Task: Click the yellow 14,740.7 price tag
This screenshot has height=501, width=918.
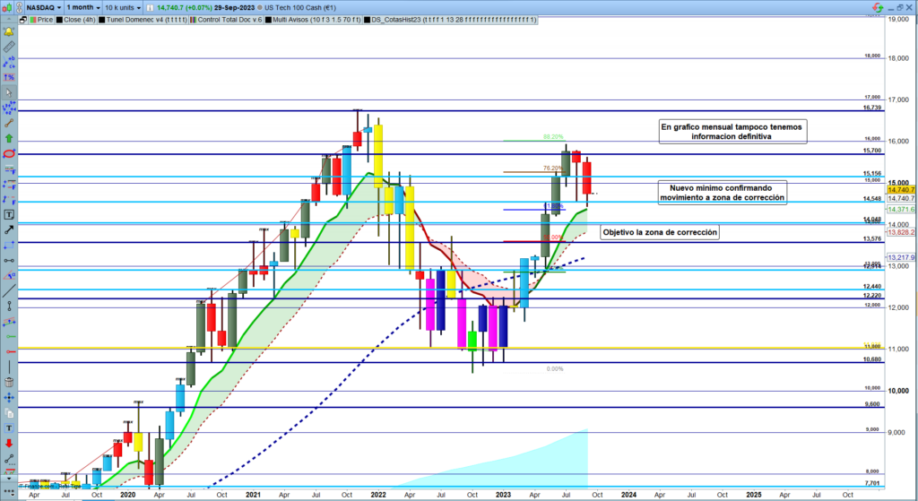Action: [899, 190]
